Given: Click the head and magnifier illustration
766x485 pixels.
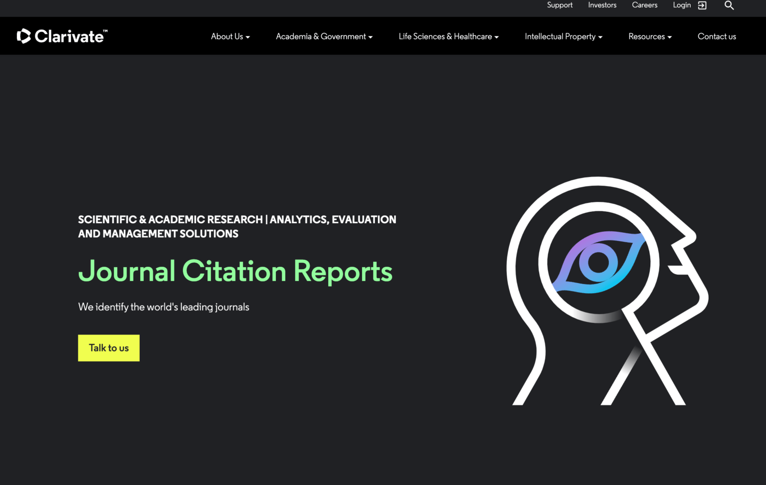Looking at the screenshot, I should pos(607,291).
